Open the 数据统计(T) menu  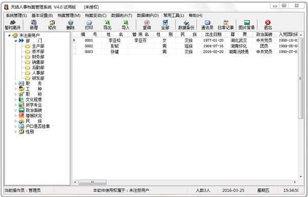coord(122,15)
